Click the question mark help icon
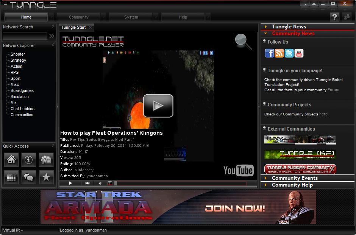 tap(334, 17)
